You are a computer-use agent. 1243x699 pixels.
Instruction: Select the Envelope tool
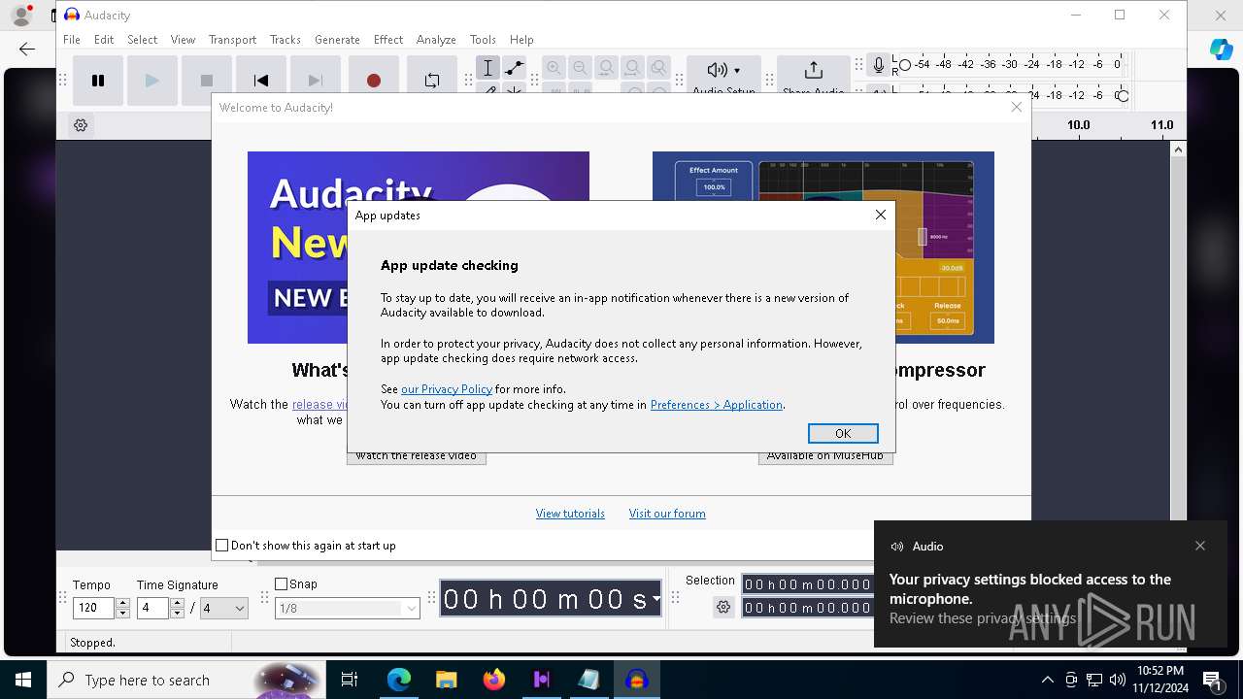(x=515, y=68)
